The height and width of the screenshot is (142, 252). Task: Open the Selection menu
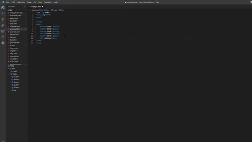21,2
